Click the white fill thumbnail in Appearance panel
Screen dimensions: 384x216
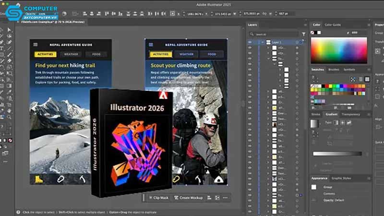314,187
